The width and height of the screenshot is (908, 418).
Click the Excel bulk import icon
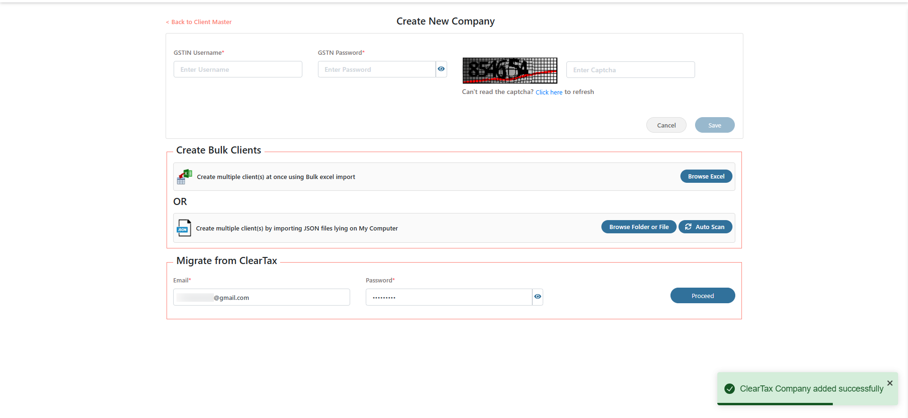pos(184,177)
